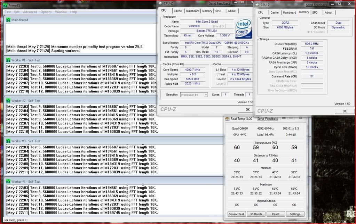
Task: Click OK in the second CPU-Z Memory window
Action: 345,111
